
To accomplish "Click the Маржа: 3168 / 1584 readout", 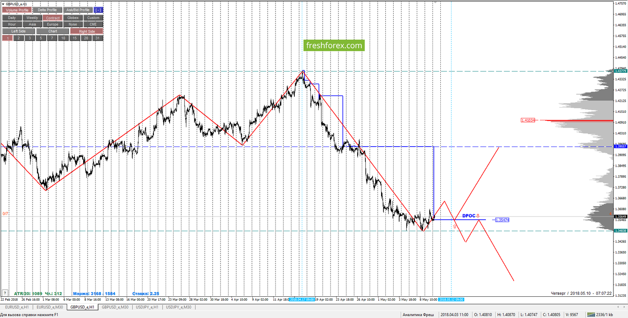I will [x=94, y=294].
